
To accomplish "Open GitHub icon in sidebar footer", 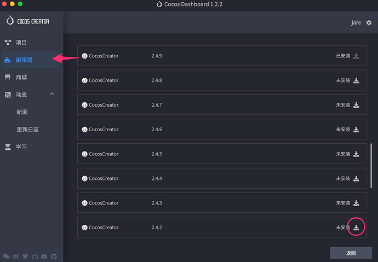I will 54,256.
